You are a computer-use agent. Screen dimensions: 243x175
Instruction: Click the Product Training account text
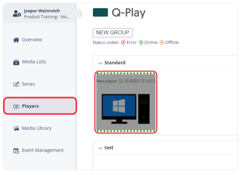tap(47, 17)
